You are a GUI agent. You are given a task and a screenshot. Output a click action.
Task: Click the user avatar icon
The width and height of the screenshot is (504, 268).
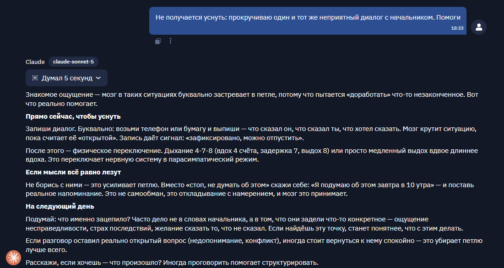(x=479, y=27)
